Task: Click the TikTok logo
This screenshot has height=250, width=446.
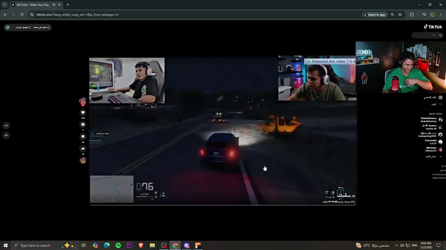Action: tap(433, 27)
